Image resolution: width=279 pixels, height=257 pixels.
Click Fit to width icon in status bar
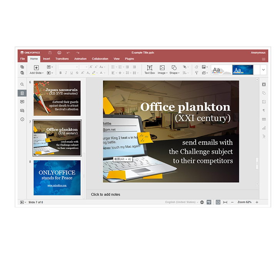[225, 202]
